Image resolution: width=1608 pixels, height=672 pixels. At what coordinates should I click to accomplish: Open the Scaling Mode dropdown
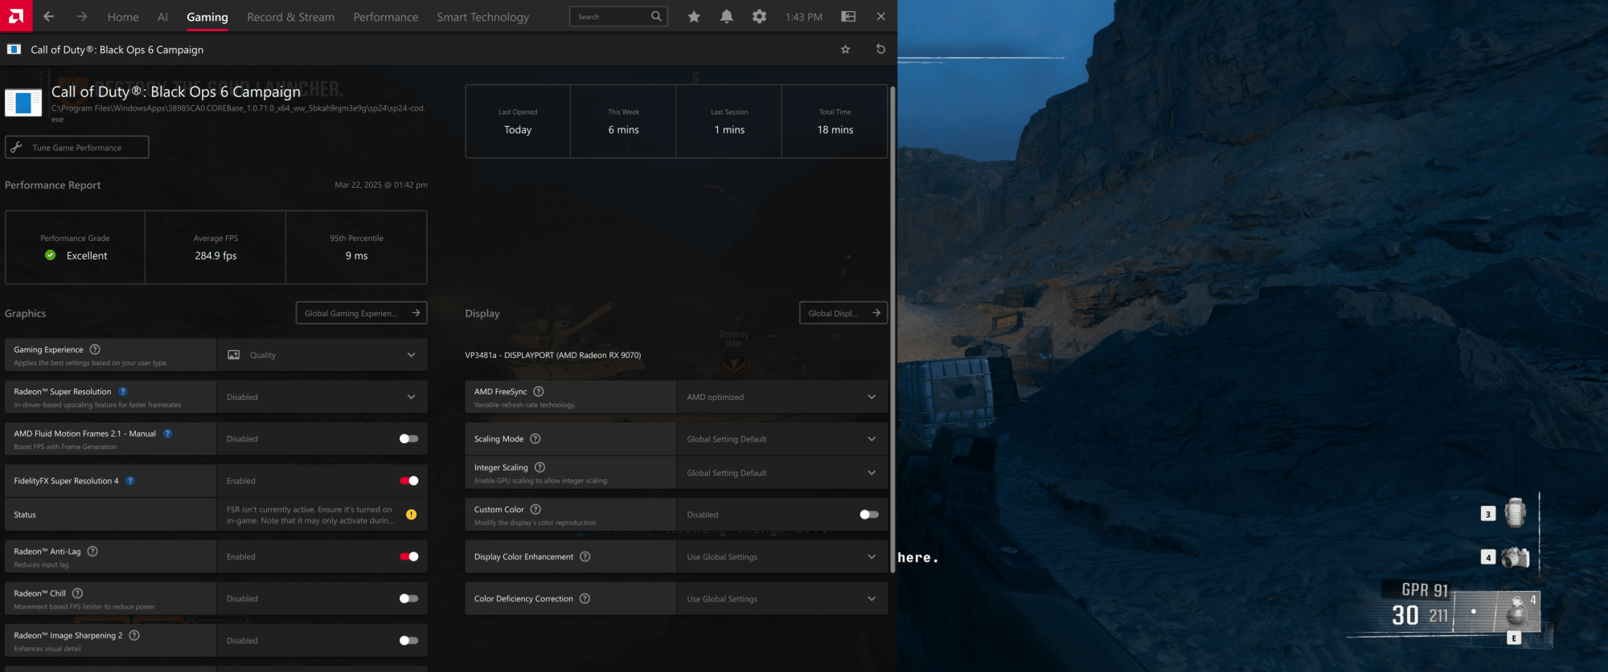click(781, 438)
